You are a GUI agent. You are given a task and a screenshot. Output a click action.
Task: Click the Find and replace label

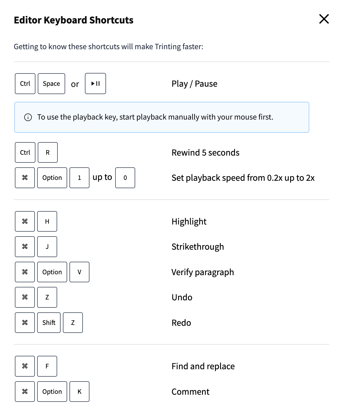pyautogui.click(x=203, y=366)
